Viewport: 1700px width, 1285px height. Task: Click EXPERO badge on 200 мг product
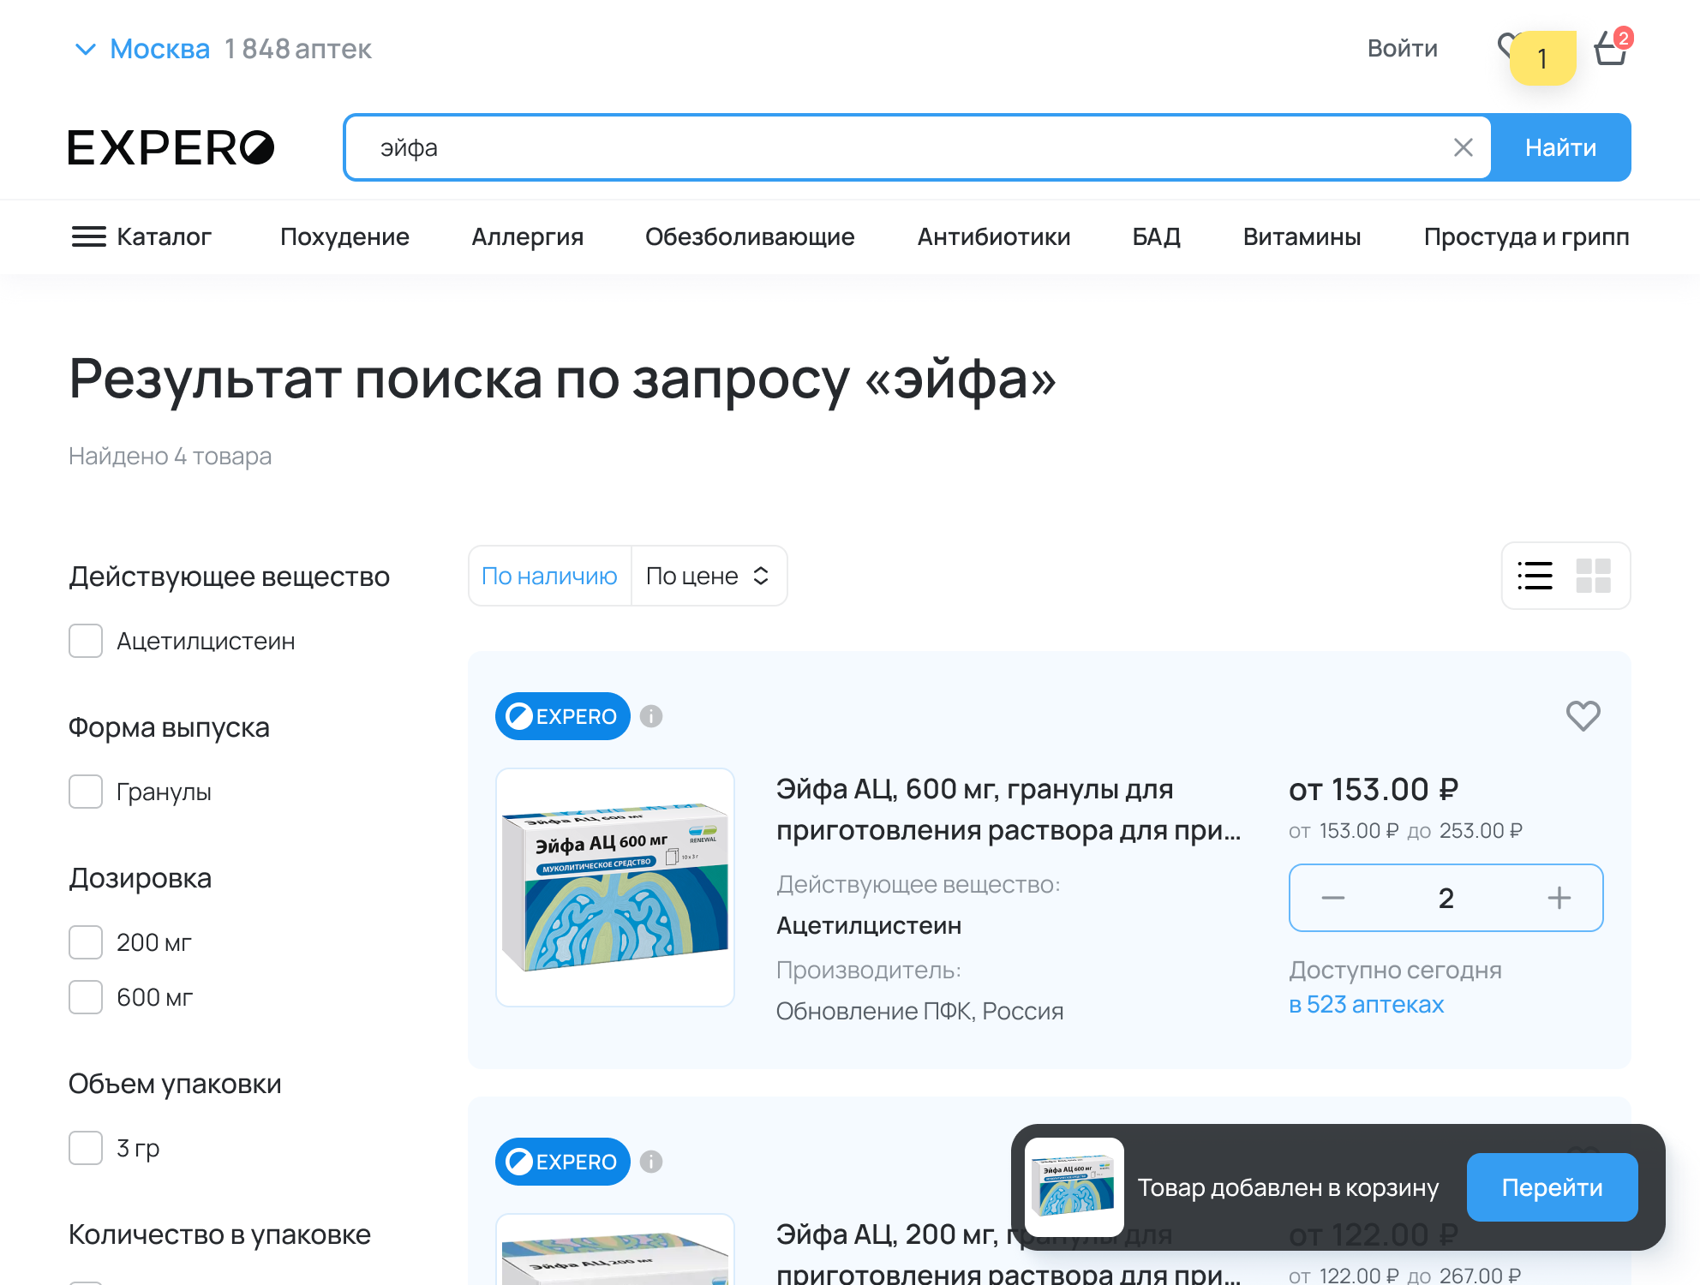click(x=563, y=1162)
